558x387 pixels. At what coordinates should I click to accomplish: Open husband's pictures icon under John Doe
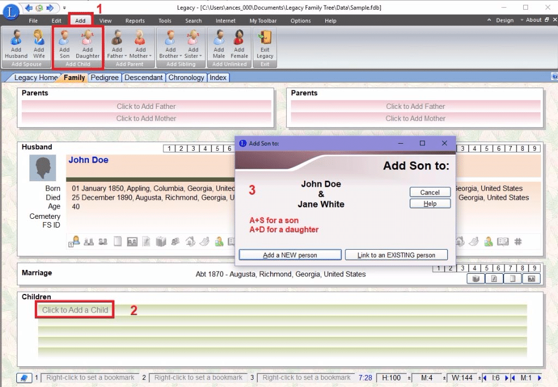[x=132, y=242]
